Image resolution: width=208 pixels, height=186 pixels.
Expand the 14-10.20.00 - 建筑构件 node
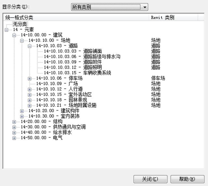pyautogui.click(x=22, y=111)
